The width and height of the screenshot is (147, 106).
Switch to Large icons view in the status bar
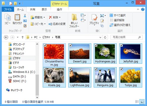(x=142, y=102)
